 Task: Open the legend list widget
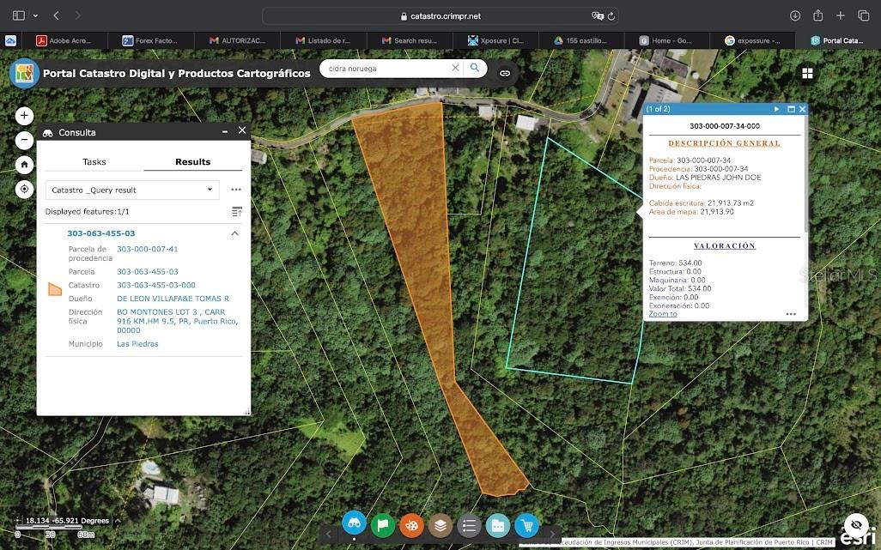pyautogui.click(x=469, y=525)
